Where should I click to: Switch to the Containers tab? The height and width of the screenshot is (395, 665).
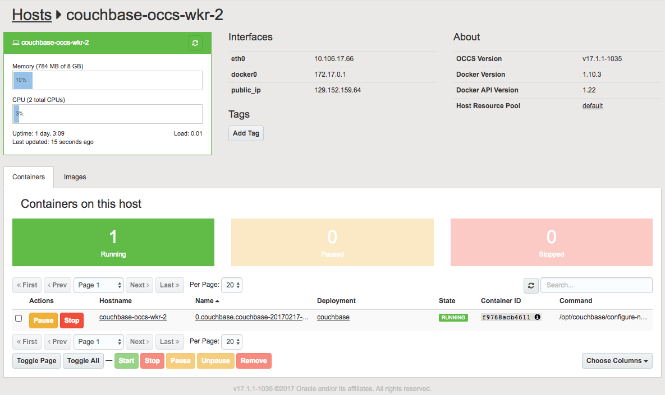coord(28,177)
